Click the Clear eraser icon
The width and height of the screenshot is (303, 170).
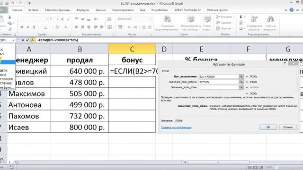pyautogui.click(x=241, y=29)
